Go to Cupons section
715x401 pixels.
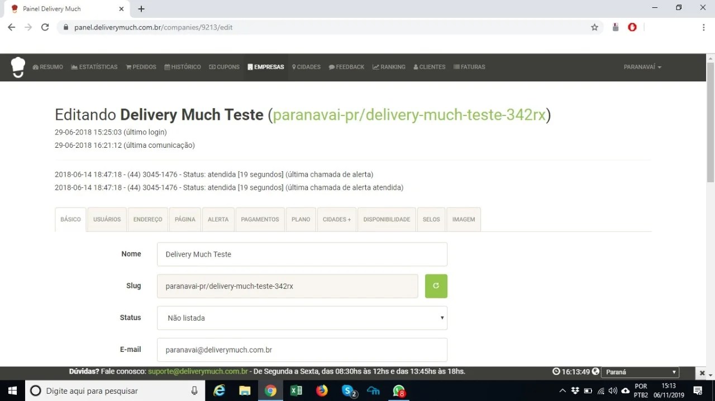tap(225, 67)
